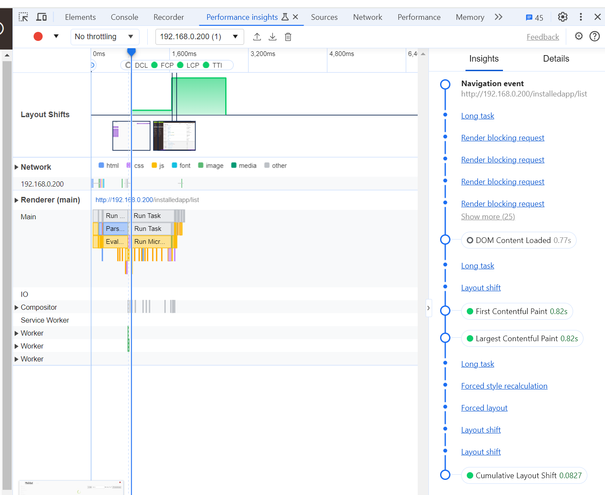Viewport: 605px width, 495px height.
Task: Toggle the device toolbar icon
Action: (41, 17)
